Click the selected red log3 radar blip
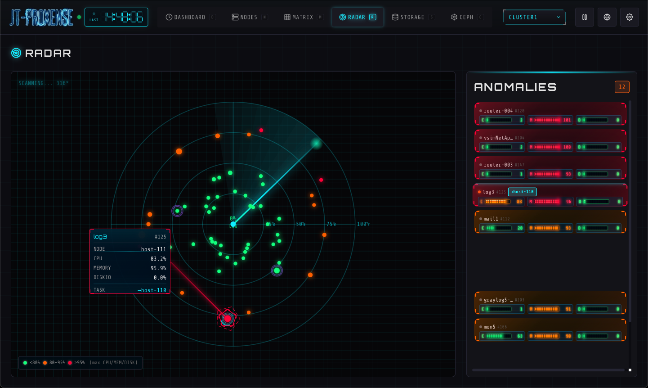This screenshot has width=648, height=388. pyautogui.click(x=228, y=319)
